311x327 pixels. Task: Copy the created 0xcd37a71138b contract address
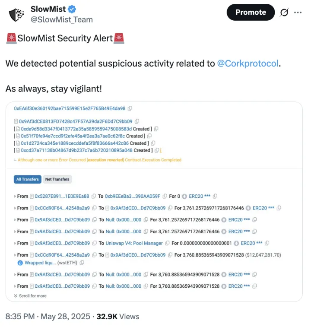pos(157,150)
